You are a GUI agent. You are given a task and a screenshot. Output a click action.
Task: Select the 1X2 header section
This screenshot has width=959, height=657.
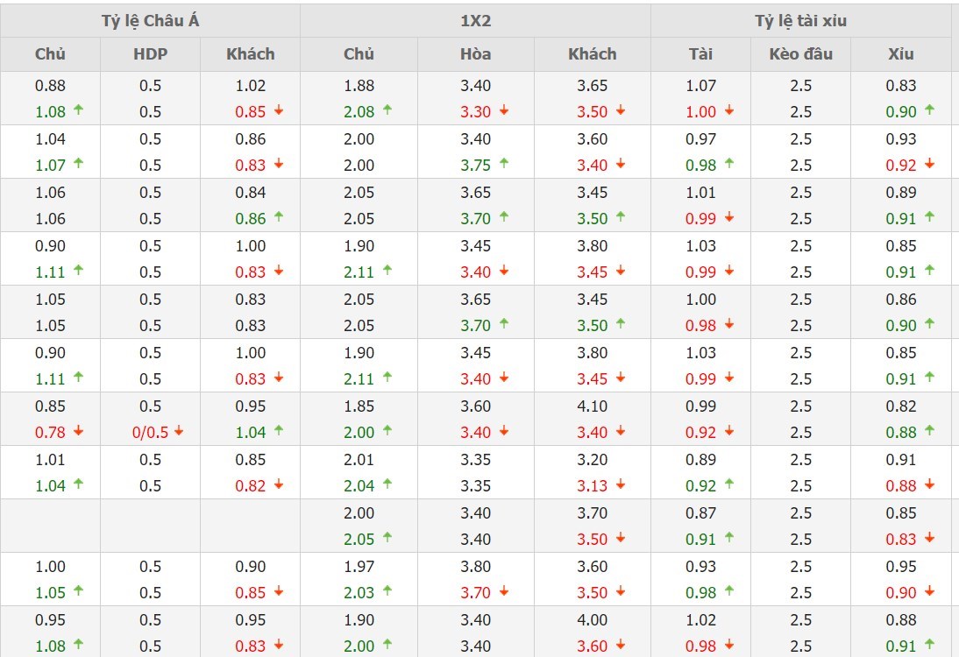pyautogui.click(x=475, y=21)
